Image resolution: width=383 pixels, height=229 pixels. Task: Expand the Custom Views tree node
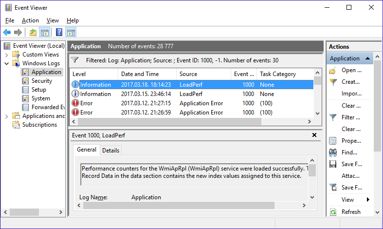7,55
